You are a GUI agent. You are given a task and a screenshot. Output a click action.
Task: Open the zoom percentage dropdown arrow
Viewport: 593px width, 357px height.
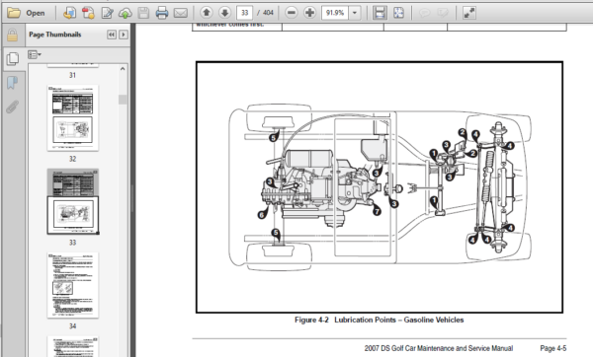[355, 13]
